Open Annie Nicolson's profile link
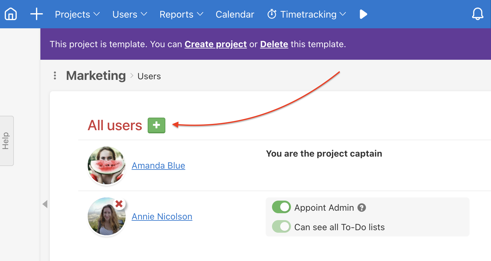 tap(162, 216)
